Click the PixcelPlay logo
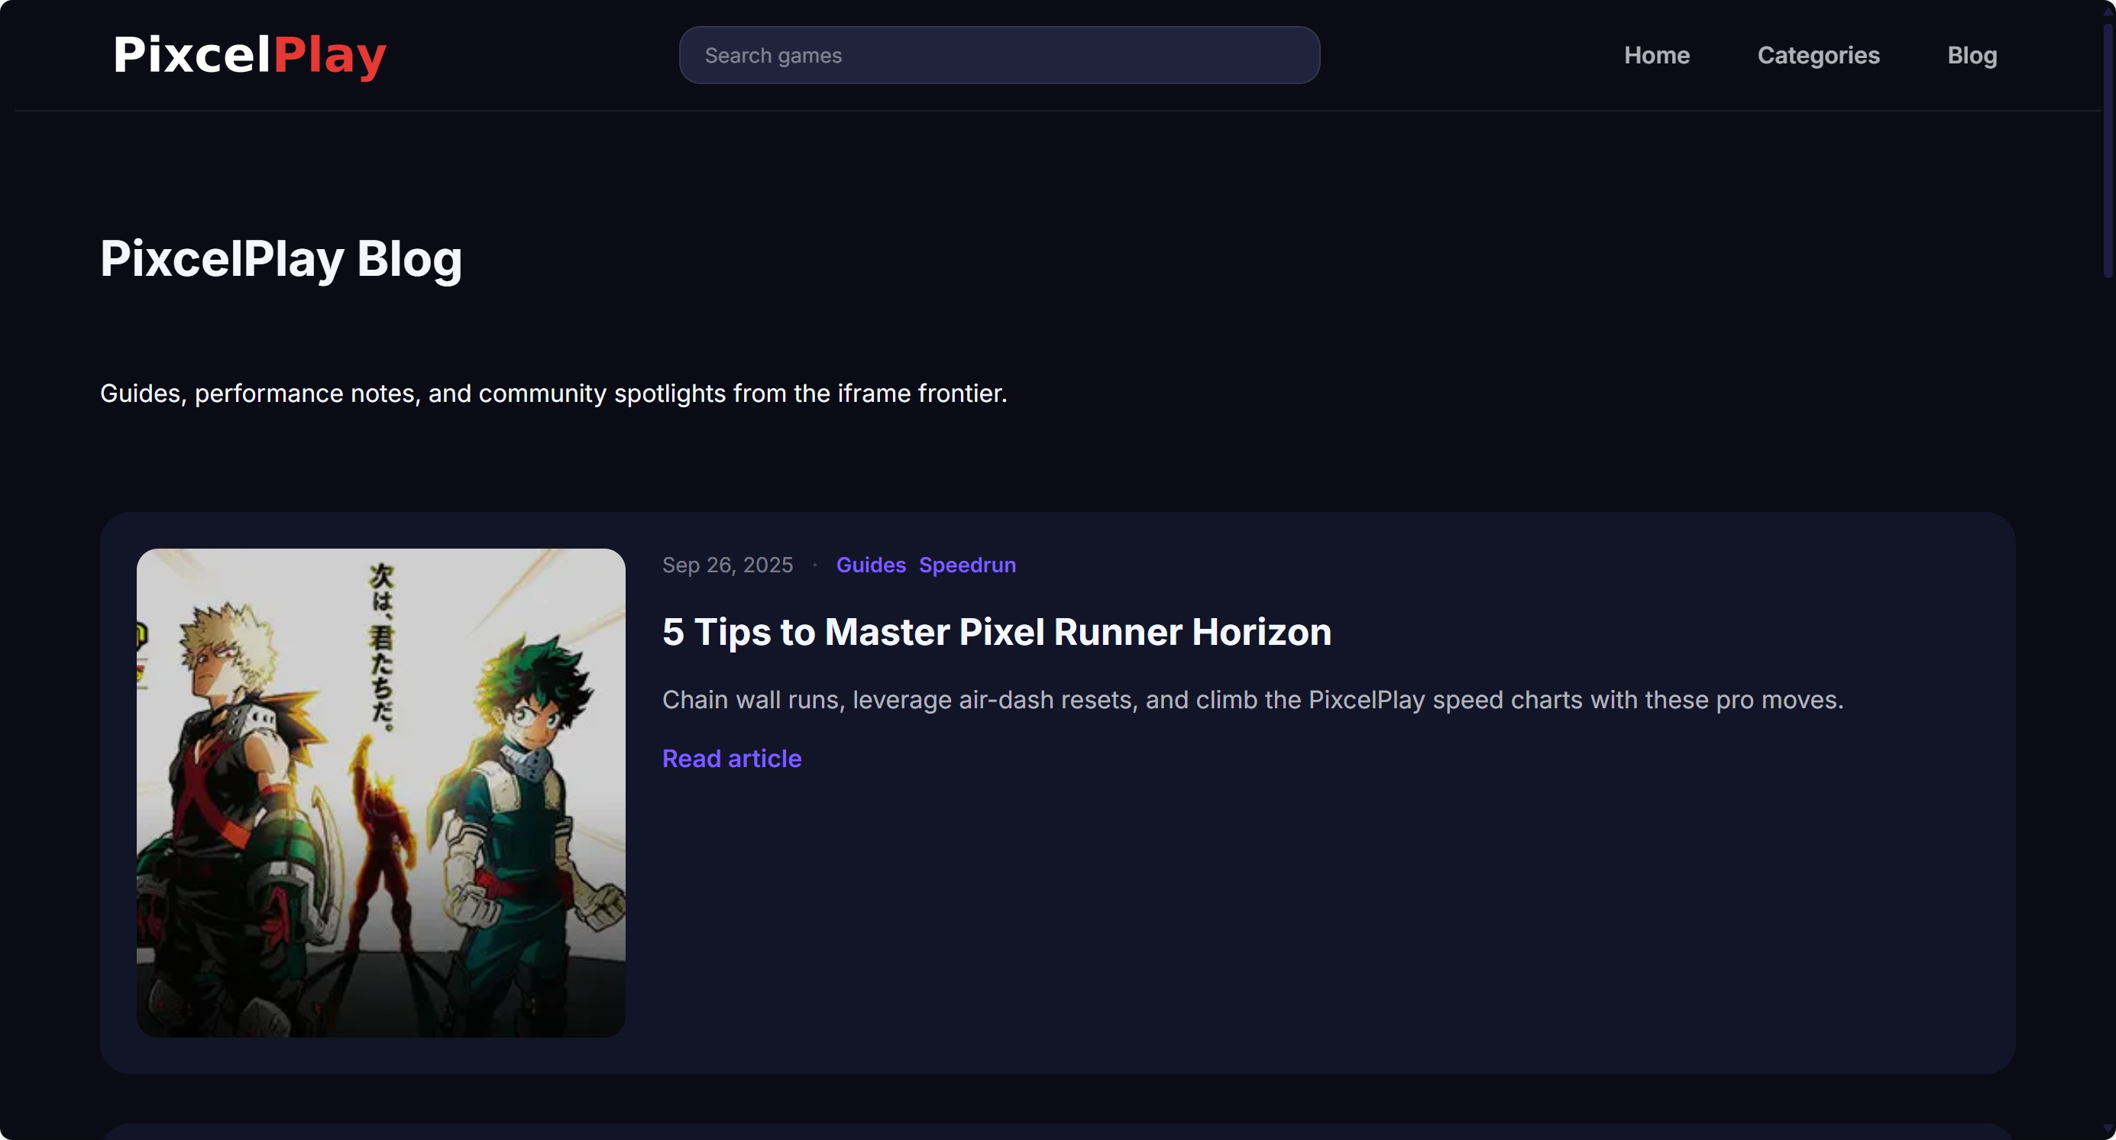 click(x=250, y=55)
